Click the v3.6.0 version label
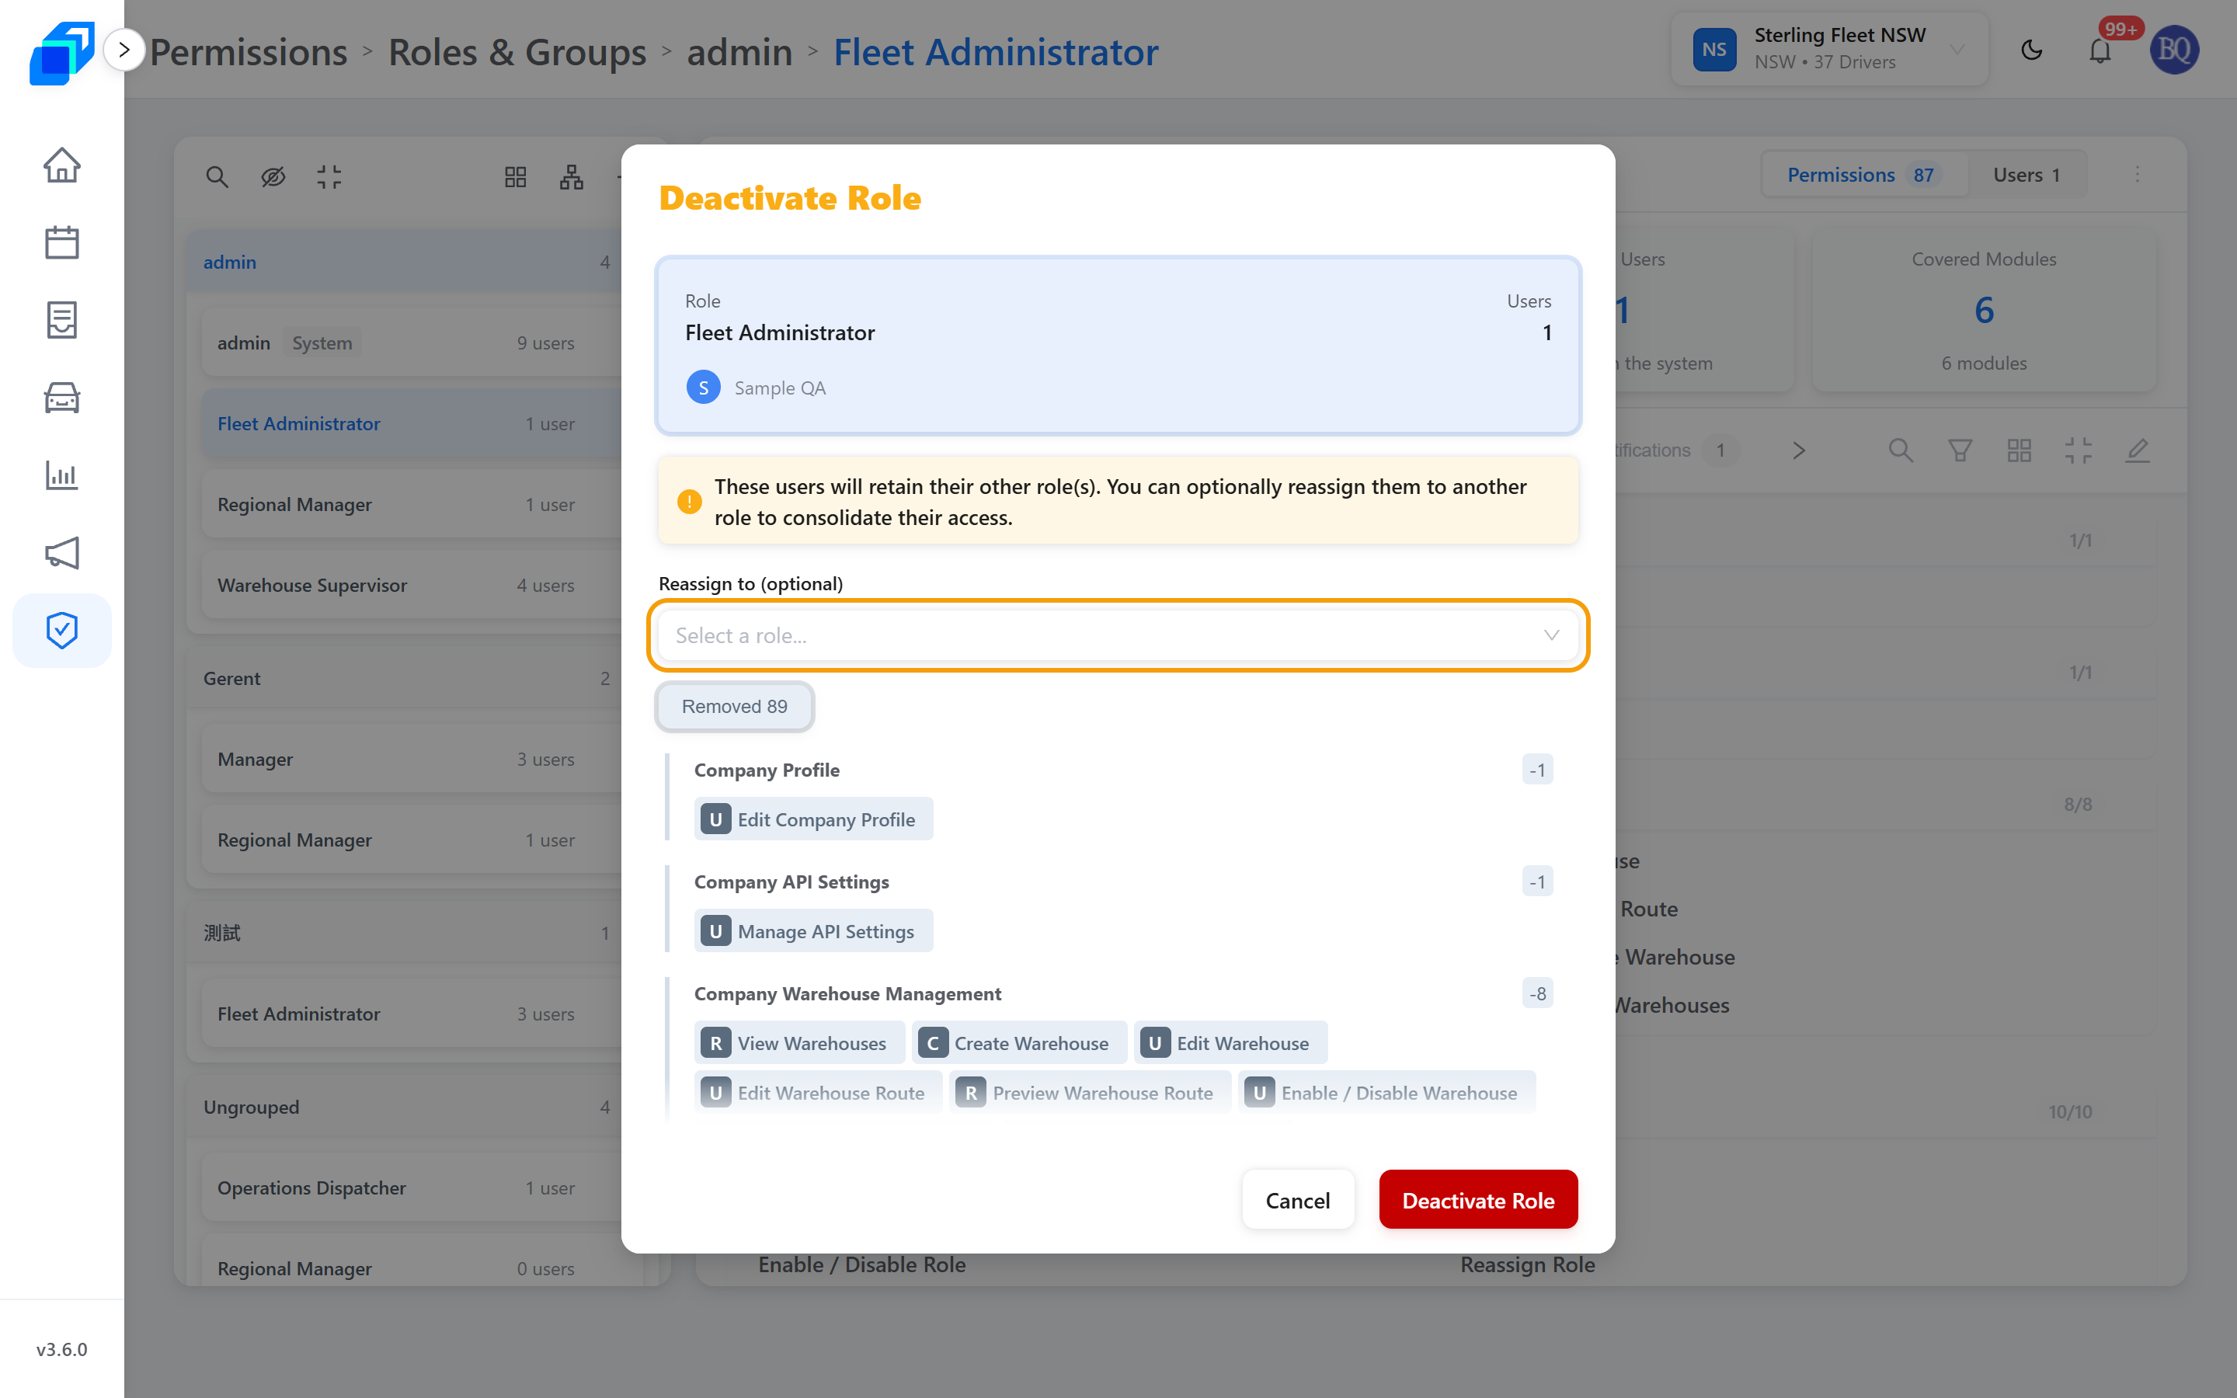 click(x=62, y=1349)
